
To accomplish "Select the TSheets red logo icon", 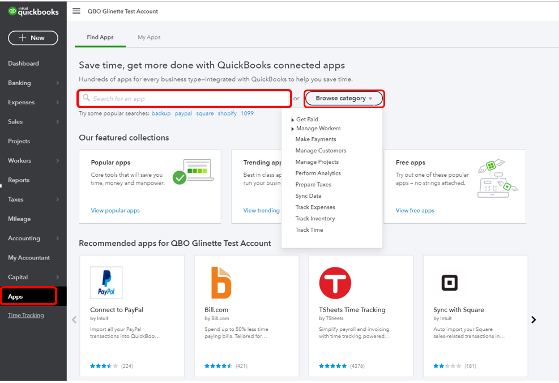I will [x=335, y=283].
